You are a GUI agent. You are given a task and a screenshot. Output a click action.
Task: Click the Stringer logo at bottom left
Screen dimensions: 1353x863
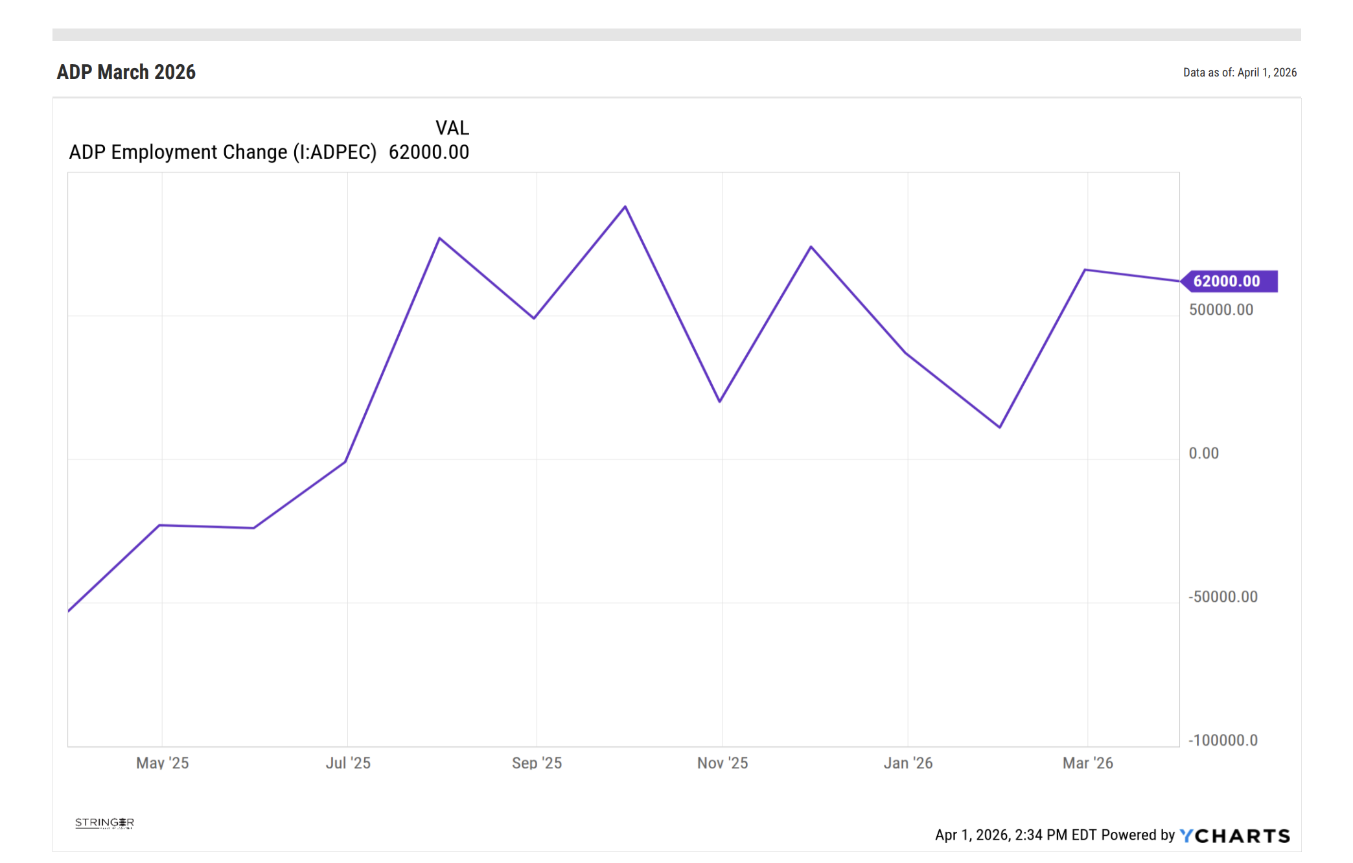[x=104, y=823]
